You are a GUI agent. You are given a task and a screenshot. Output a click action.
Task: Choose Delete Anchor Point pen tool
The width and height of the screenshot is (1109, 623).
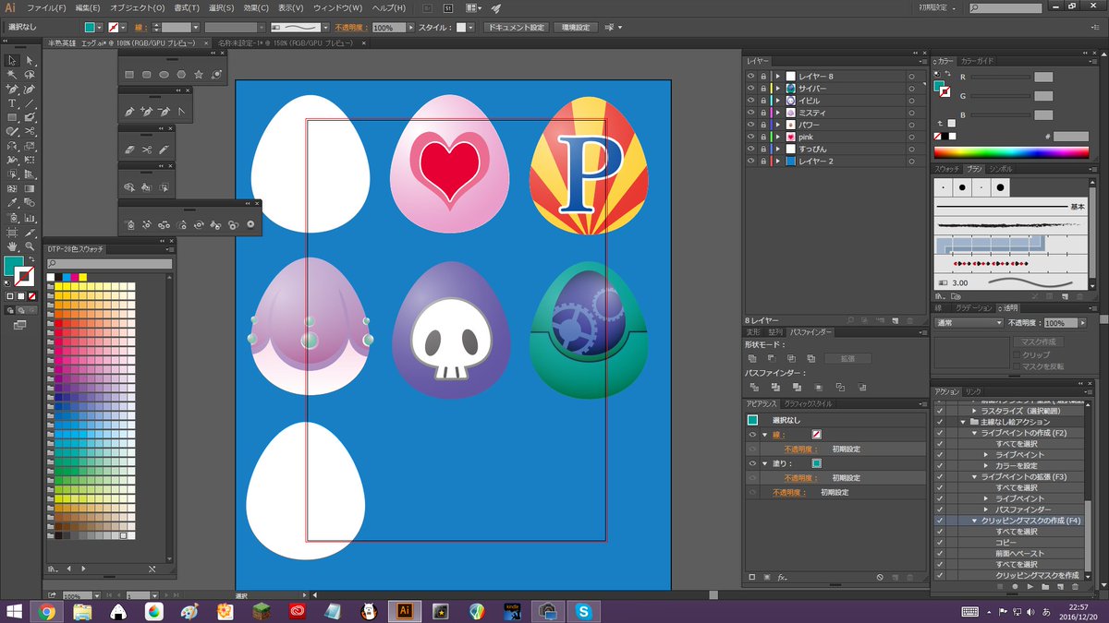point(164,112)
